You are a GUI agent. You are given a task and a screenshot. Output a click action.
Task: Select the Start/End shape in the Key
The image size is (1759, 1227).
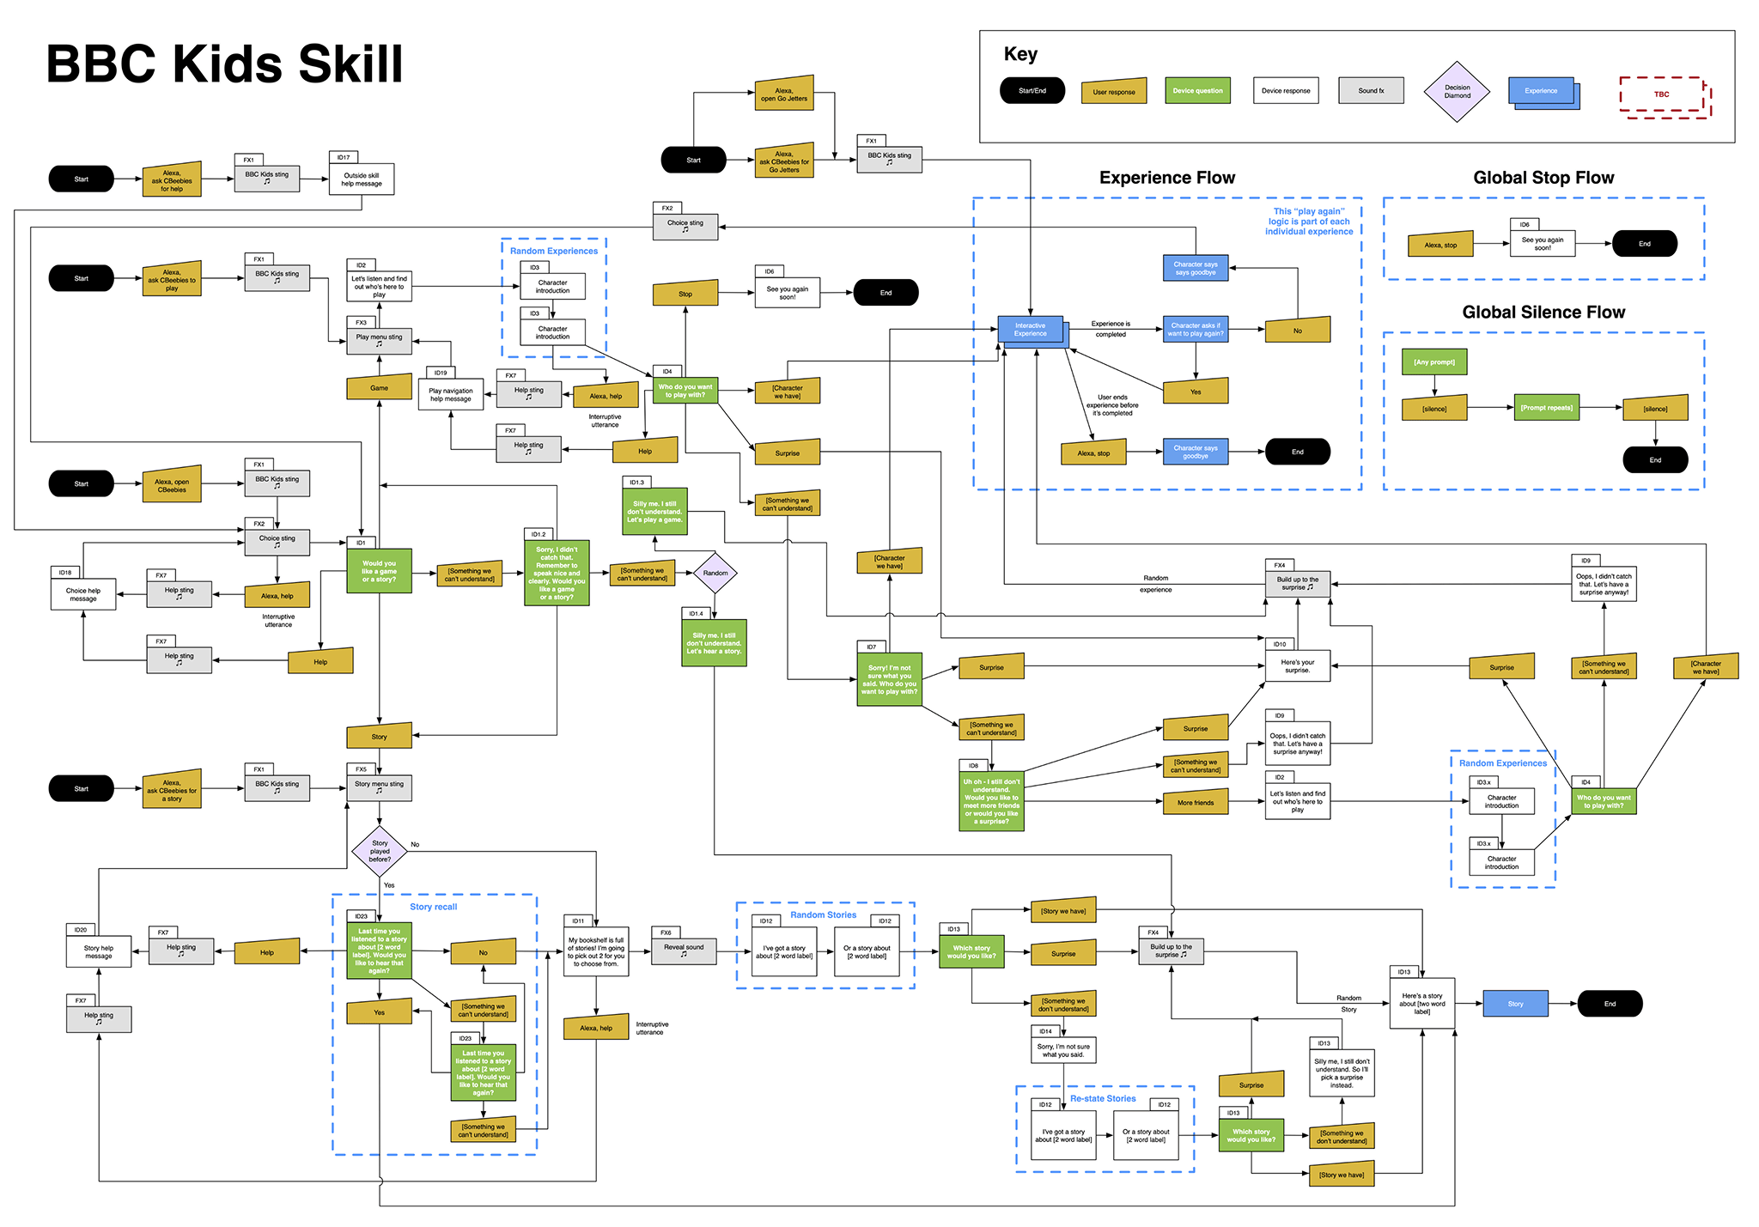1032,90
